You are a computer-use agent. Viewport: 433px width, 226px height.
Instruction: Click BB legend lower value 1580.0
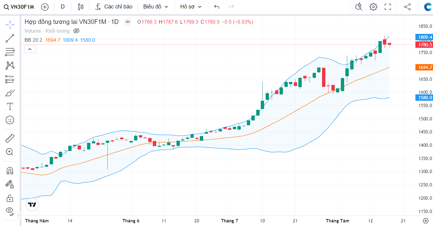pos(88,40)
